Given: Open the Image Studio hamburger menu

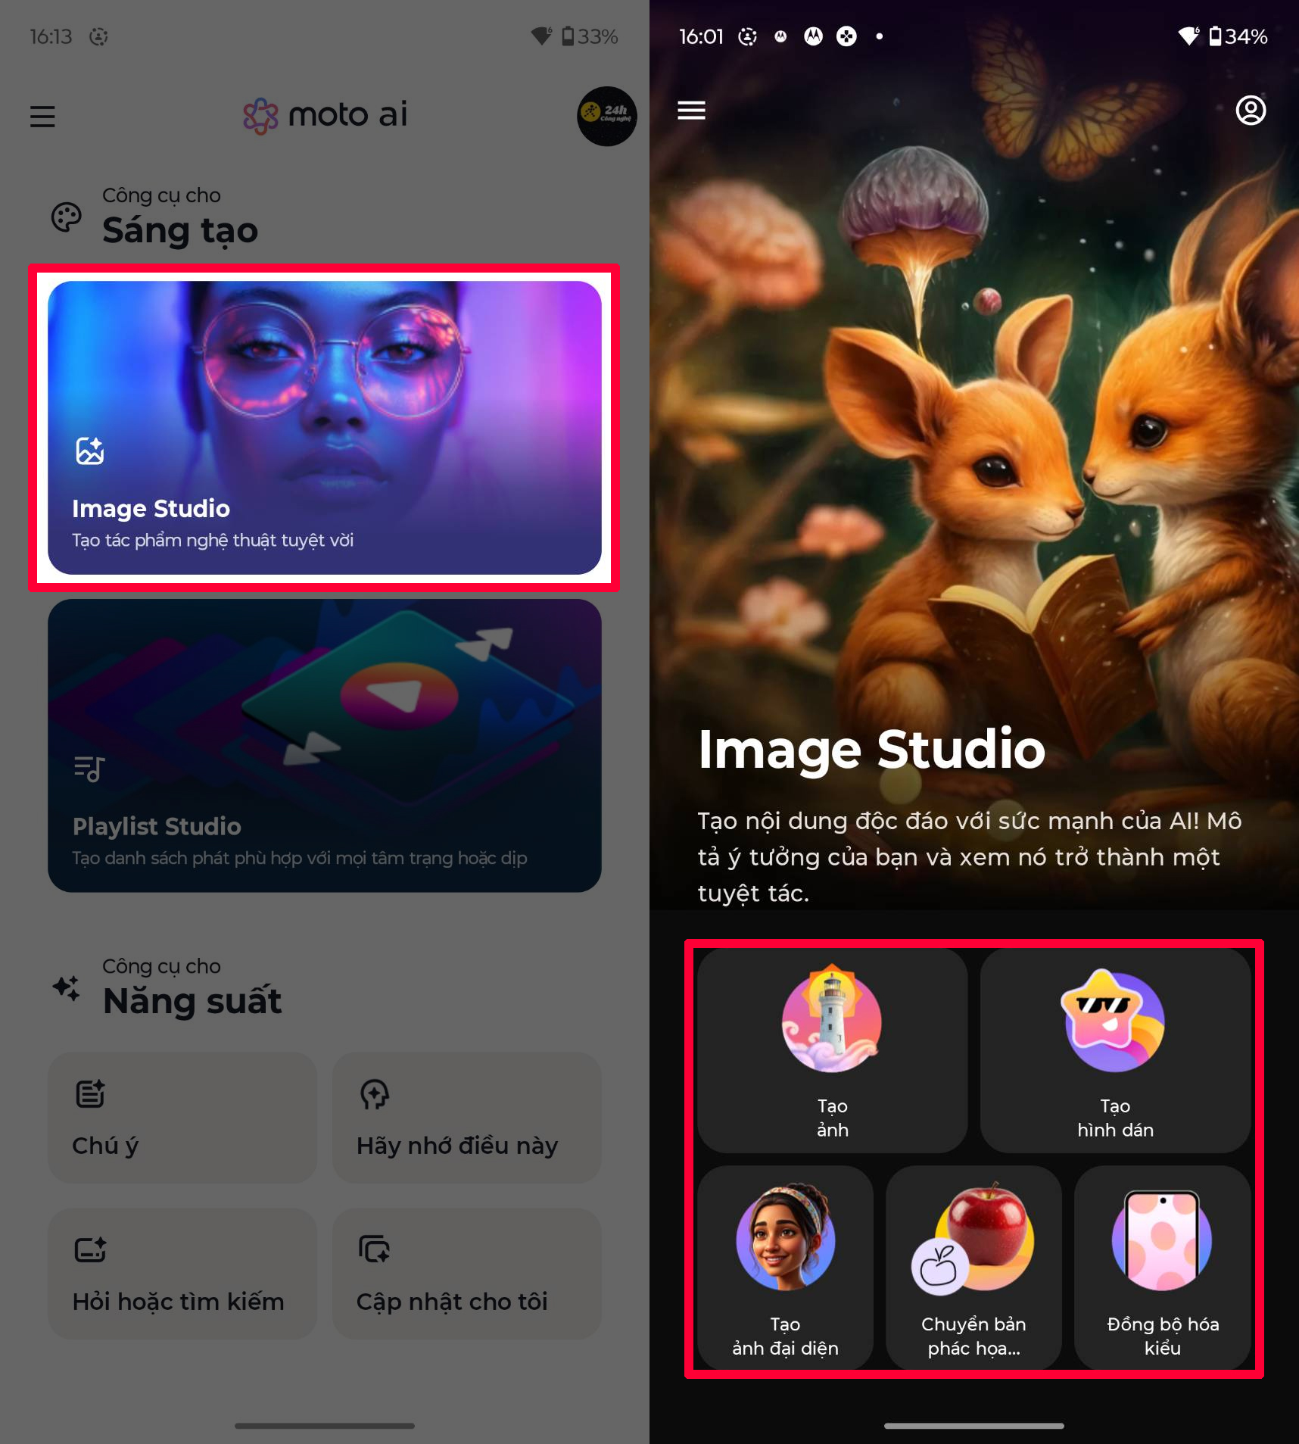Looking at the screenshot, I should point(691,111).
